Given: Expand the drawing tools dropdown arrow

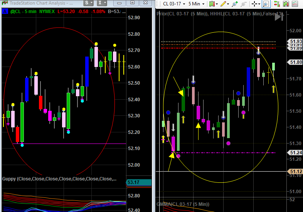Looking at the screenshot, I should (228, 4).
